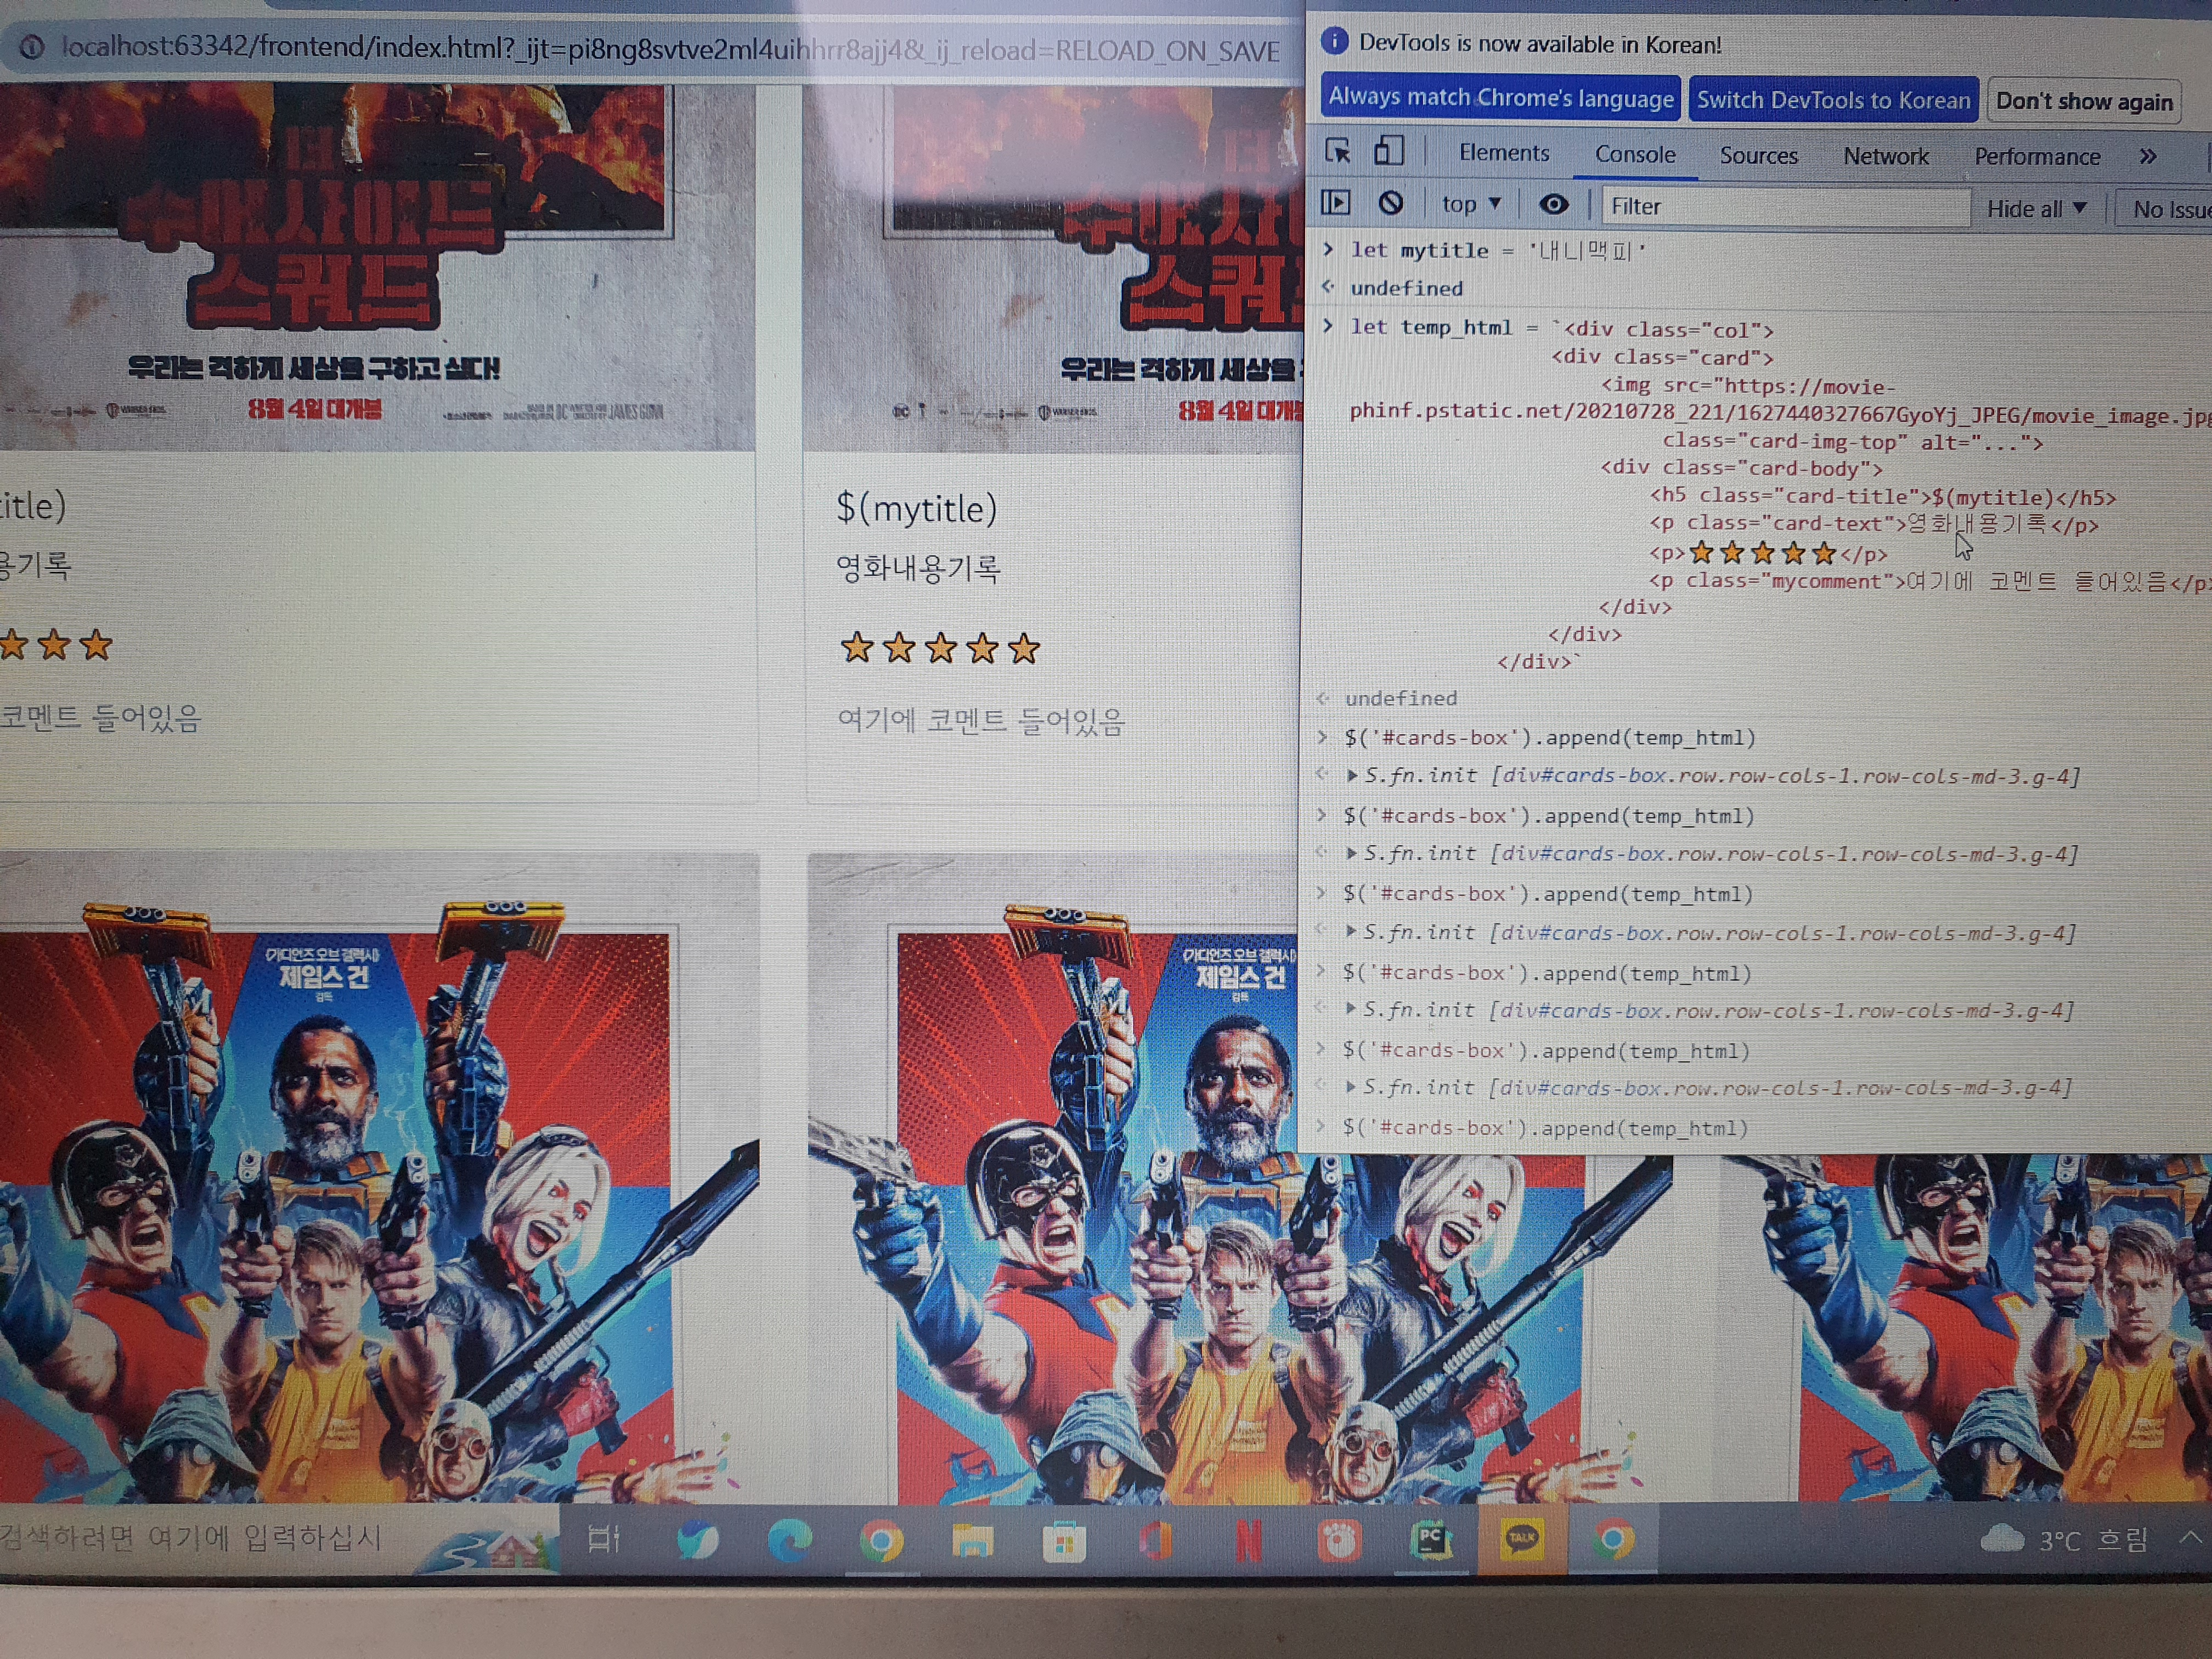The image size is (2212, 1659).
Task: Expand the first S.fn.init result
Action: 1351,775
